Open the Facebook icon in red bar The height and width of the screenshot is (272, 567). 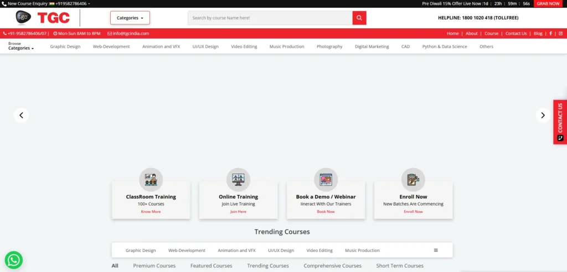[x=550, y=33]
